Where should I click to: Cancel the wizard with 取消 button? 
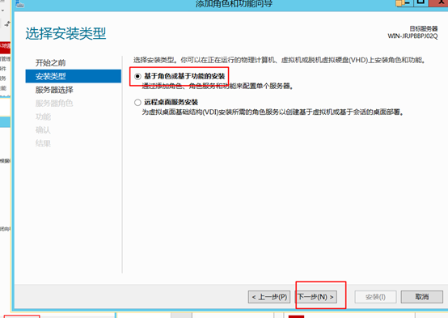(421, 297)
